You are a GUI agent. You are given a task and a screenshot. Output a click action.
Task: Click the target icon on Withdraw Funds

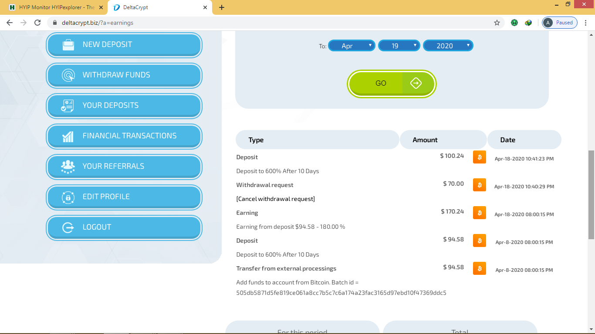point(68,75)
